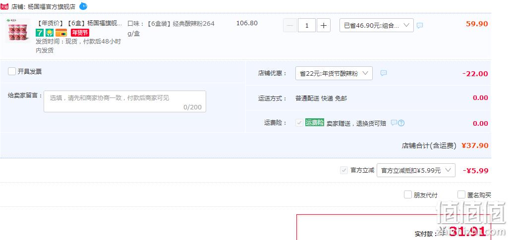Click the yellow guarantee badge icon
The height and width of the screenshot is (240, 510).
[x=49, y=33]
